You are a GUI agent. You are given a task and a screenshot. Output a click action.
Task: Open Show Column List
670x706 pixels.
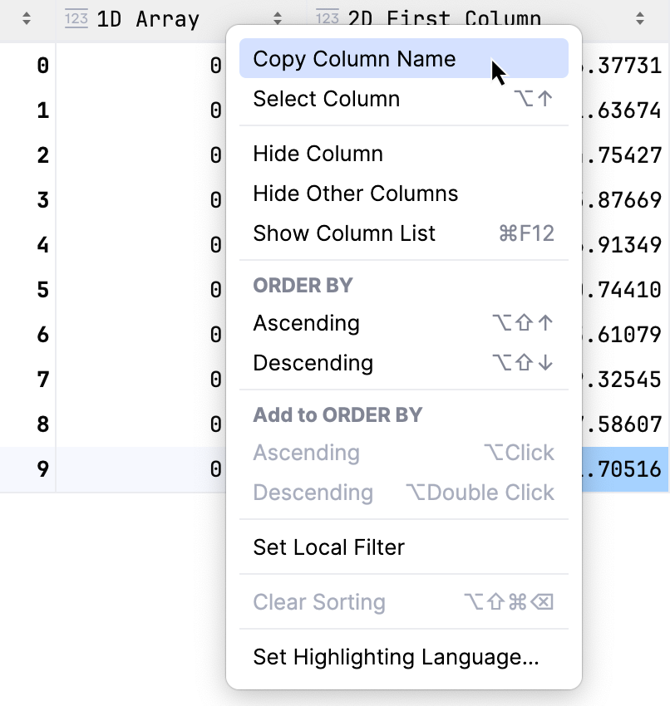[x=343, y=233]
